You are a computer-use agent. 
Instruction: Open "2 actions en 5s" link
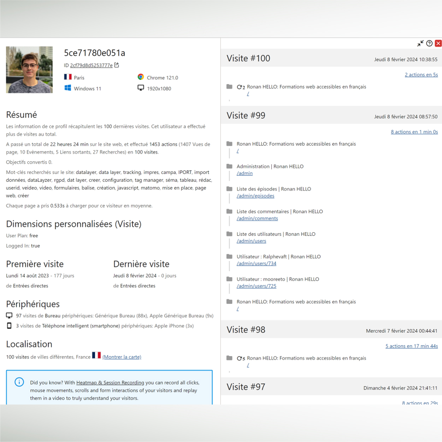[x=421, y=75]
